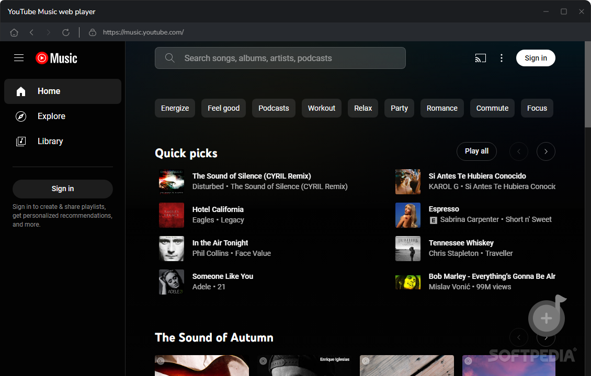Reload the page with refresh icon
Image resolution: width=591 pixels, height=376 pixels.
tap(66, 32)
